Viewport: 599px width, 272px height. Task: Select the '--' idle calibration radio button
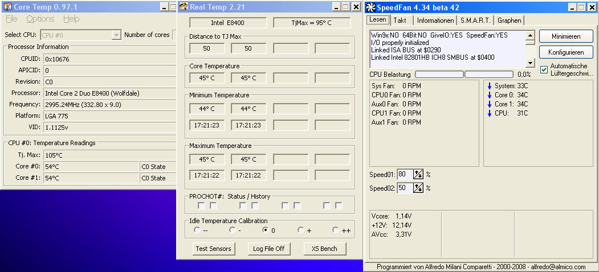pyautogui.click(x=197, y=230)
